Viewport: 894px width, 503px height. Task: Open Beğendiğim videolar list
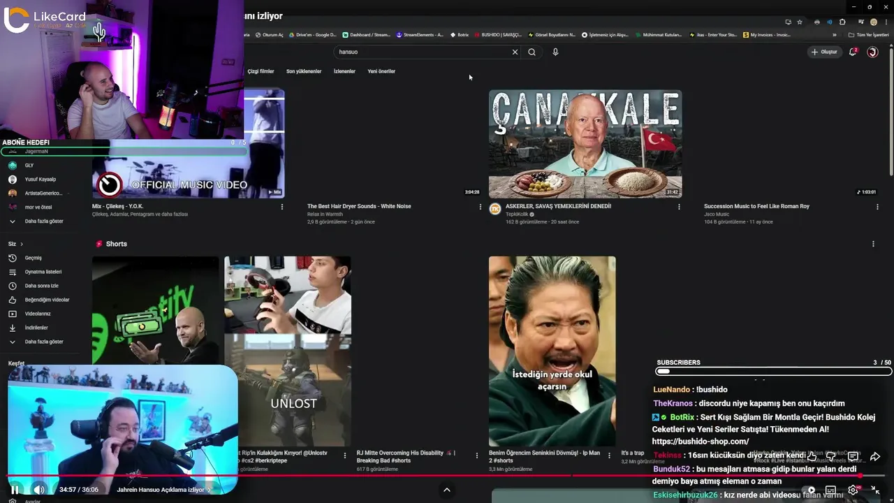(47, 300)
